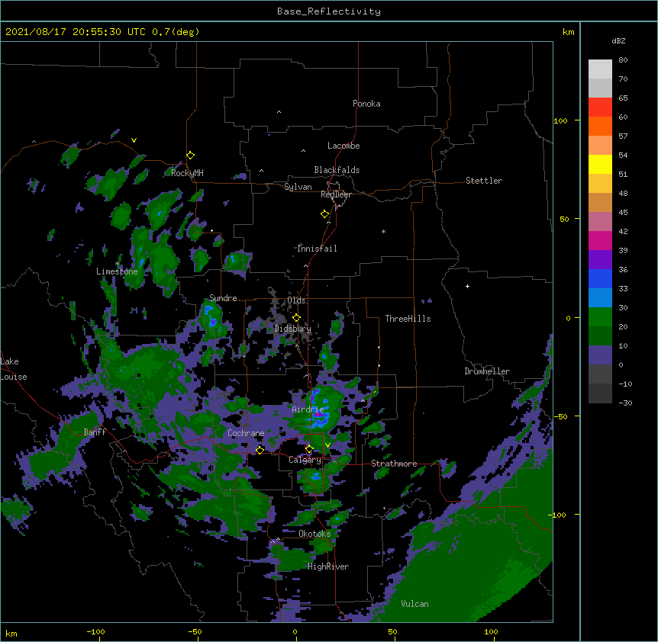Click the yellow diamond marker near RockyMH
The height and width of the screenshot is (642, 658).
190,155
